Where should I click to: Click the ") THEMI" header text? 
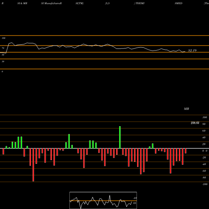pyautogui.click(x=139, y=3)
